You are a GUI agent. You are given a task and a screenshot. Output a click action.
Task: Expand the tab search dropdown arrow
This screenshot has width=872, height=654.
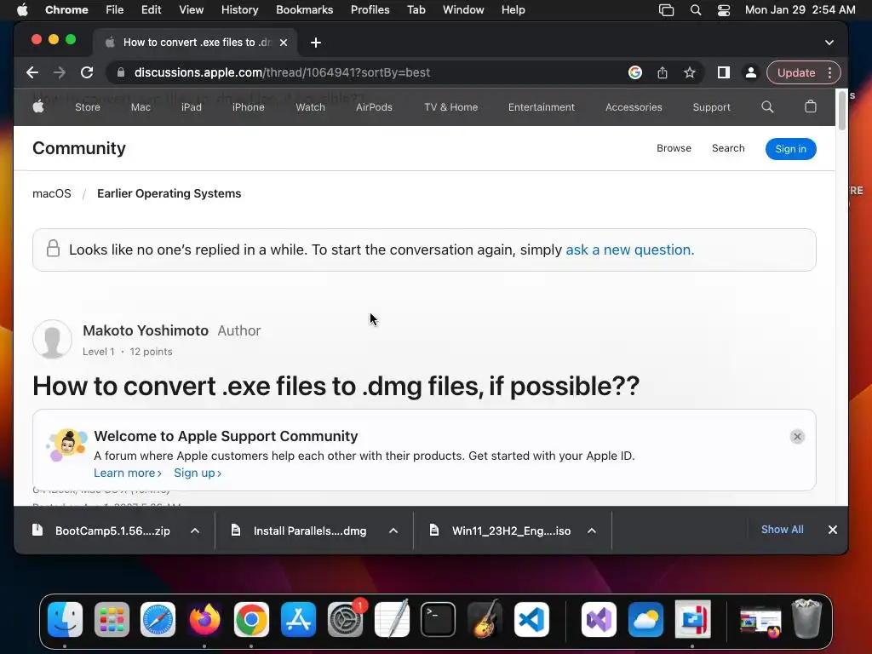829,43
